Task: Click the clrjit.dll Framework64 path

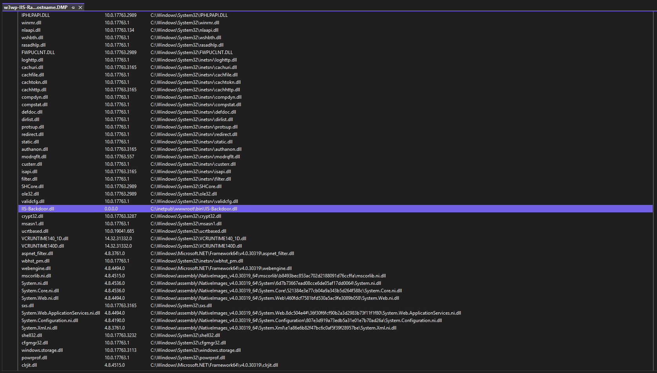Action: tap(214, 365)
